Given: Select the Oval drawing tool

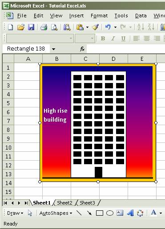Looking at the screenshot, I should point(110,213).
